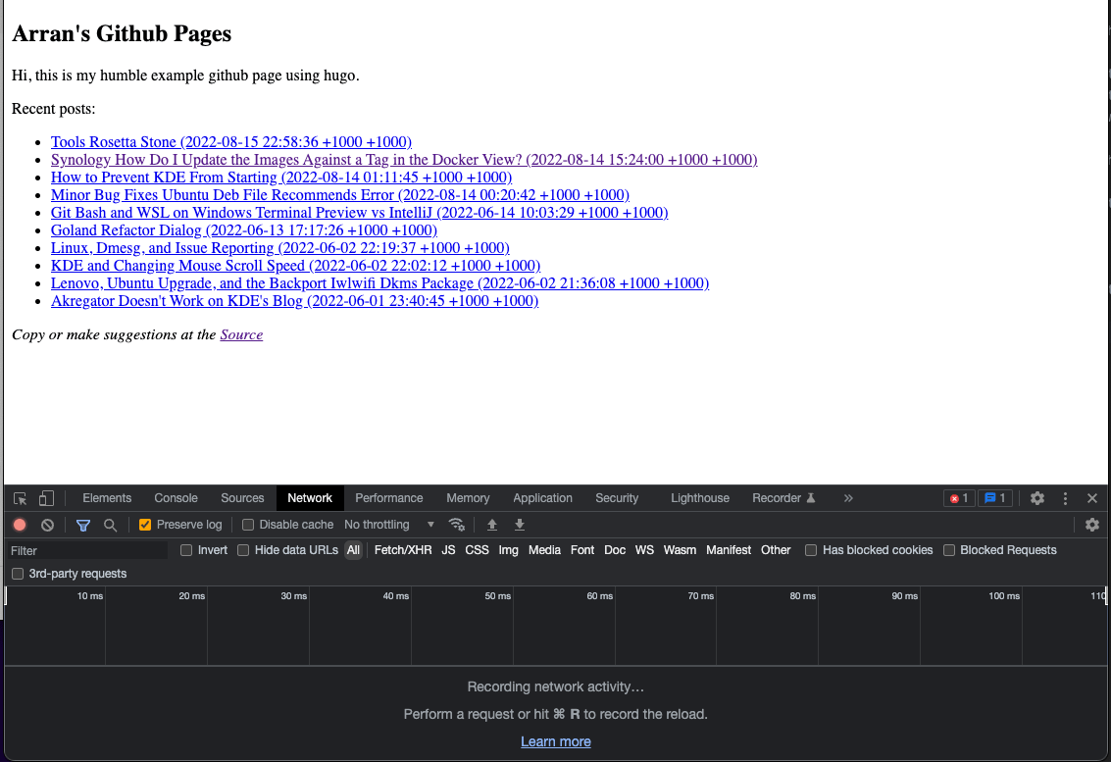
Task: Open the customize DevTools three-dot menu
Action: pos(1065,498)
